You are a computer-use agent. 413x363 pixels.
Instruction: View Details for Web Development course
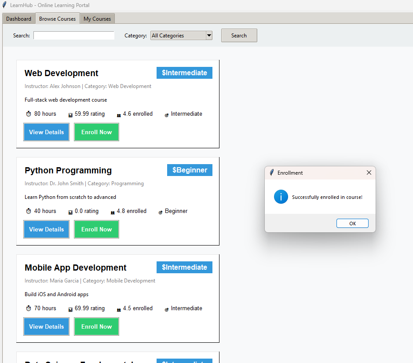click(x=46, y=132)
